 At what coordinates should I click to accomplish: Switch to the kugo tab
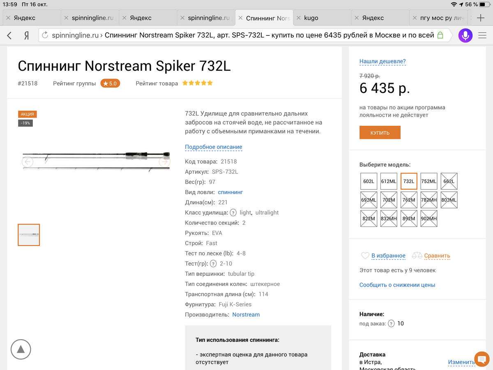311,18
